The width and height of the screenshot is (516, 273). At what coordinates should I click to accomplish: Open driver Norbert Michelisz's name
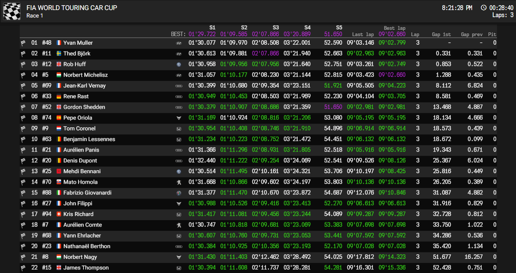[x=85, y=75]
